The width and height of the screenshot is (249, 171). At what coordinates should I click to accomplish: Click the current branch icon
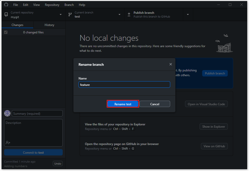(x=70, y=15)
